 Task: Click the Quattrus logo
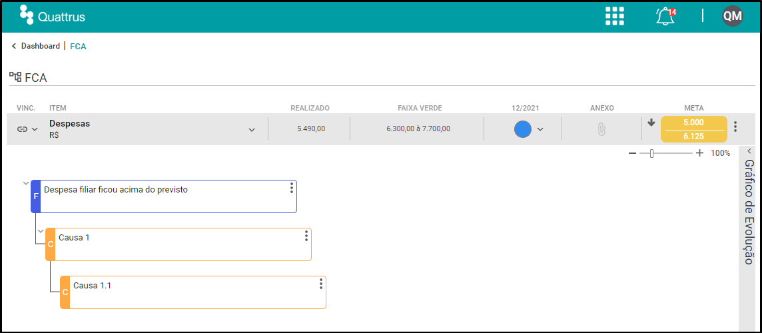[x=53, y=15]
